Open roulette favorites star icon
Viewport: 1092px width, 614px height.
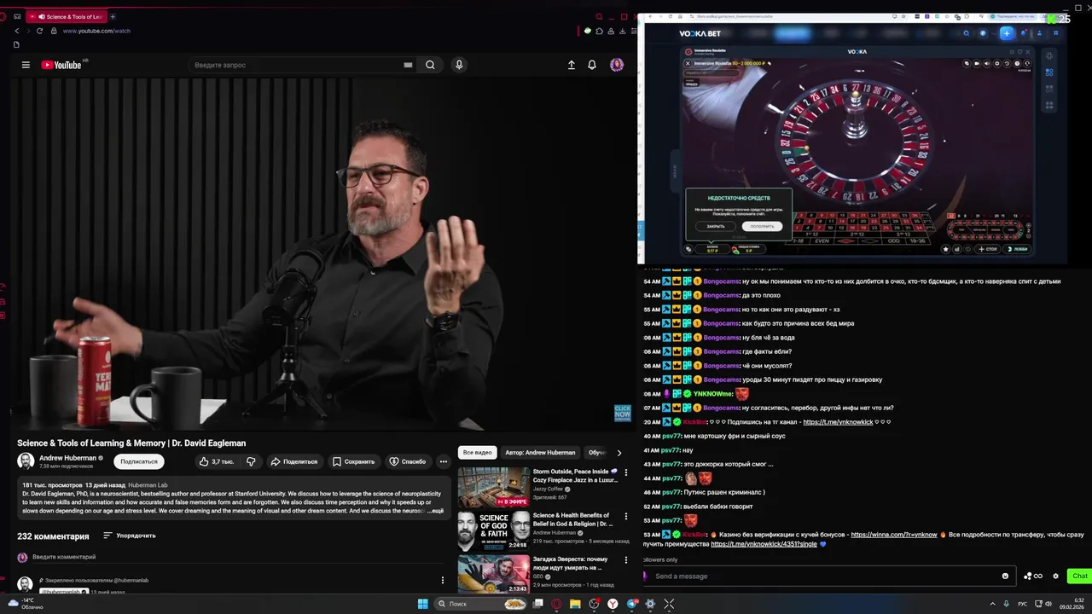pos(945,249)
